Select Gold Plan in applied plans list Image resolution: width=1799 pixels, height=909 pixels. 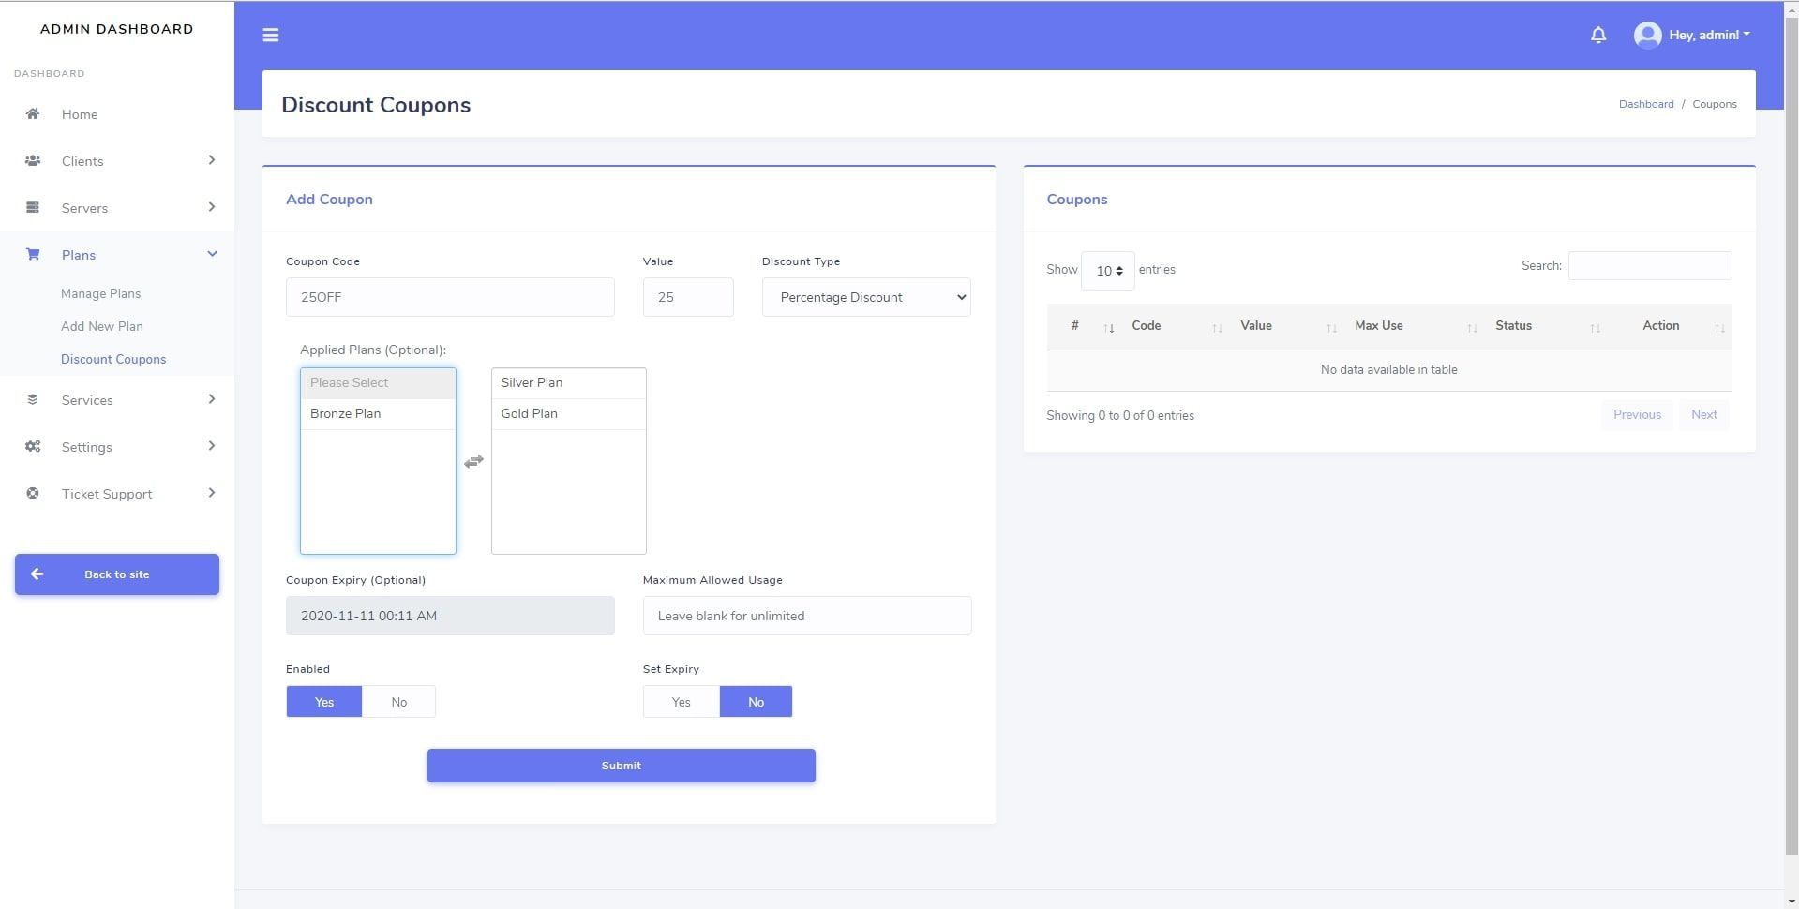click(568, 414)
